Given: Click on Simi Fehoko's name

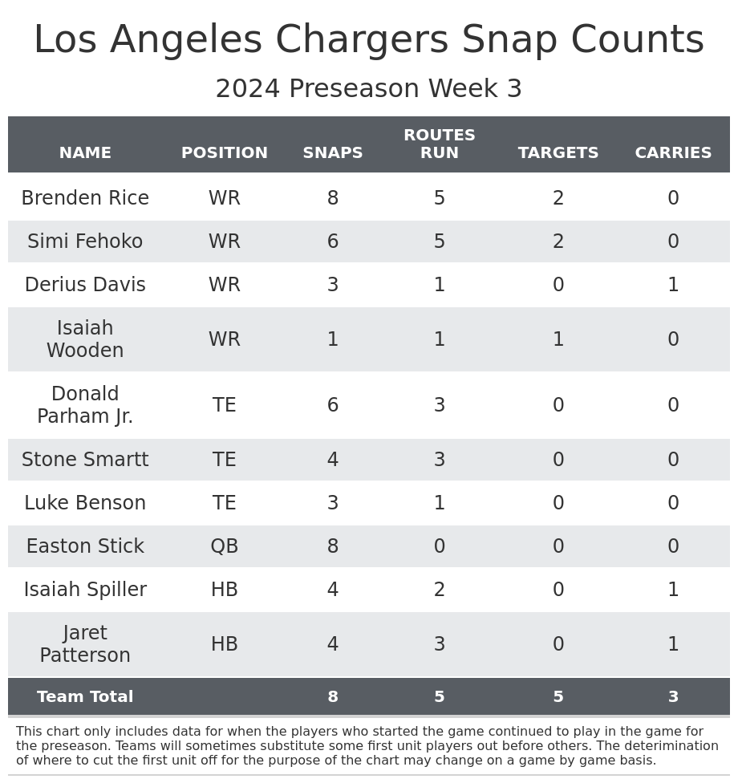Looking at the screenshot, I should (x=85, y=241).
